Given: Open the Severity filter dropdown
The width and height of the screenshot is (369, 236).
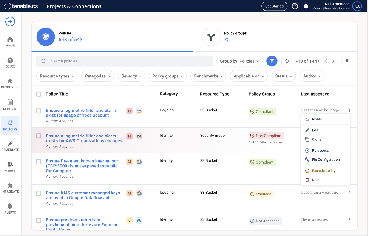Looking at the screenshot, I should click(131, 76).
